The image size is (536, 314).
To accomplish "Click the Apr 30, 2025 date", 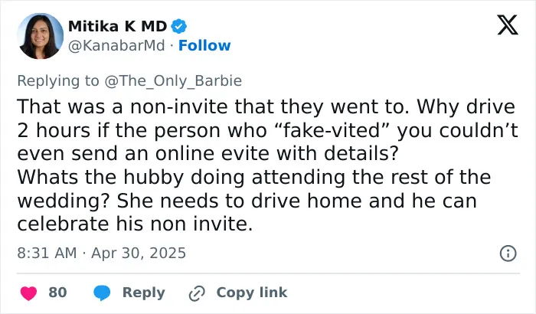I will pyautogui.click(x=139, y=253).
